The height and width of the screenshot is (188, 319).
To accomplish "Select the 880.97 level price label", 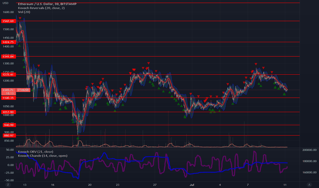I will [9, 135].
